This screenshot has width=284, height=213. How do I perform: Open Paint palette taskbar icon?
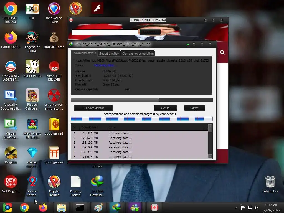click(98, 207)
